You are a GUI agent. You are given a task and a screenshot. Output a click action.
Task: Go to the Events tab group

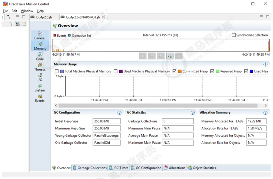pos(40,98)
